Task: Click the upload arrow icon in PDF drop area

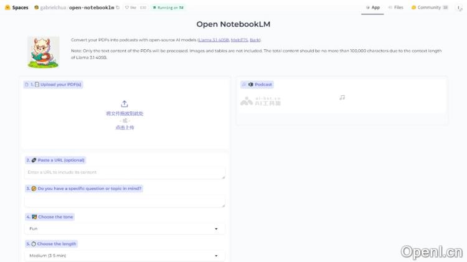Action: click(125, 104)
